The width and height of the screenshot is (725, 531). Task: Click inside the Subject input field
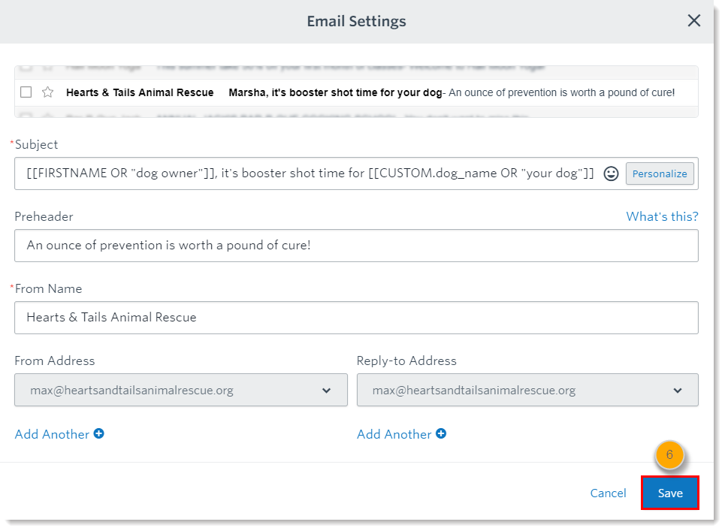pos(301,173)
